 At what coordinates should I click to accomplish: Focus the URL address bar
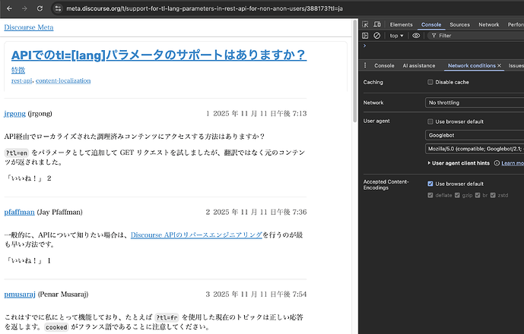[204, 8]
